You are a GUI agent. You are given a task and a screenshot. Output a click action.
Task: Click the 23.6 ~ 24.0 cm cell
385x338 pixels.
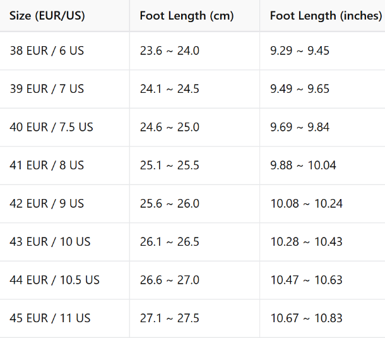(169, 51)
